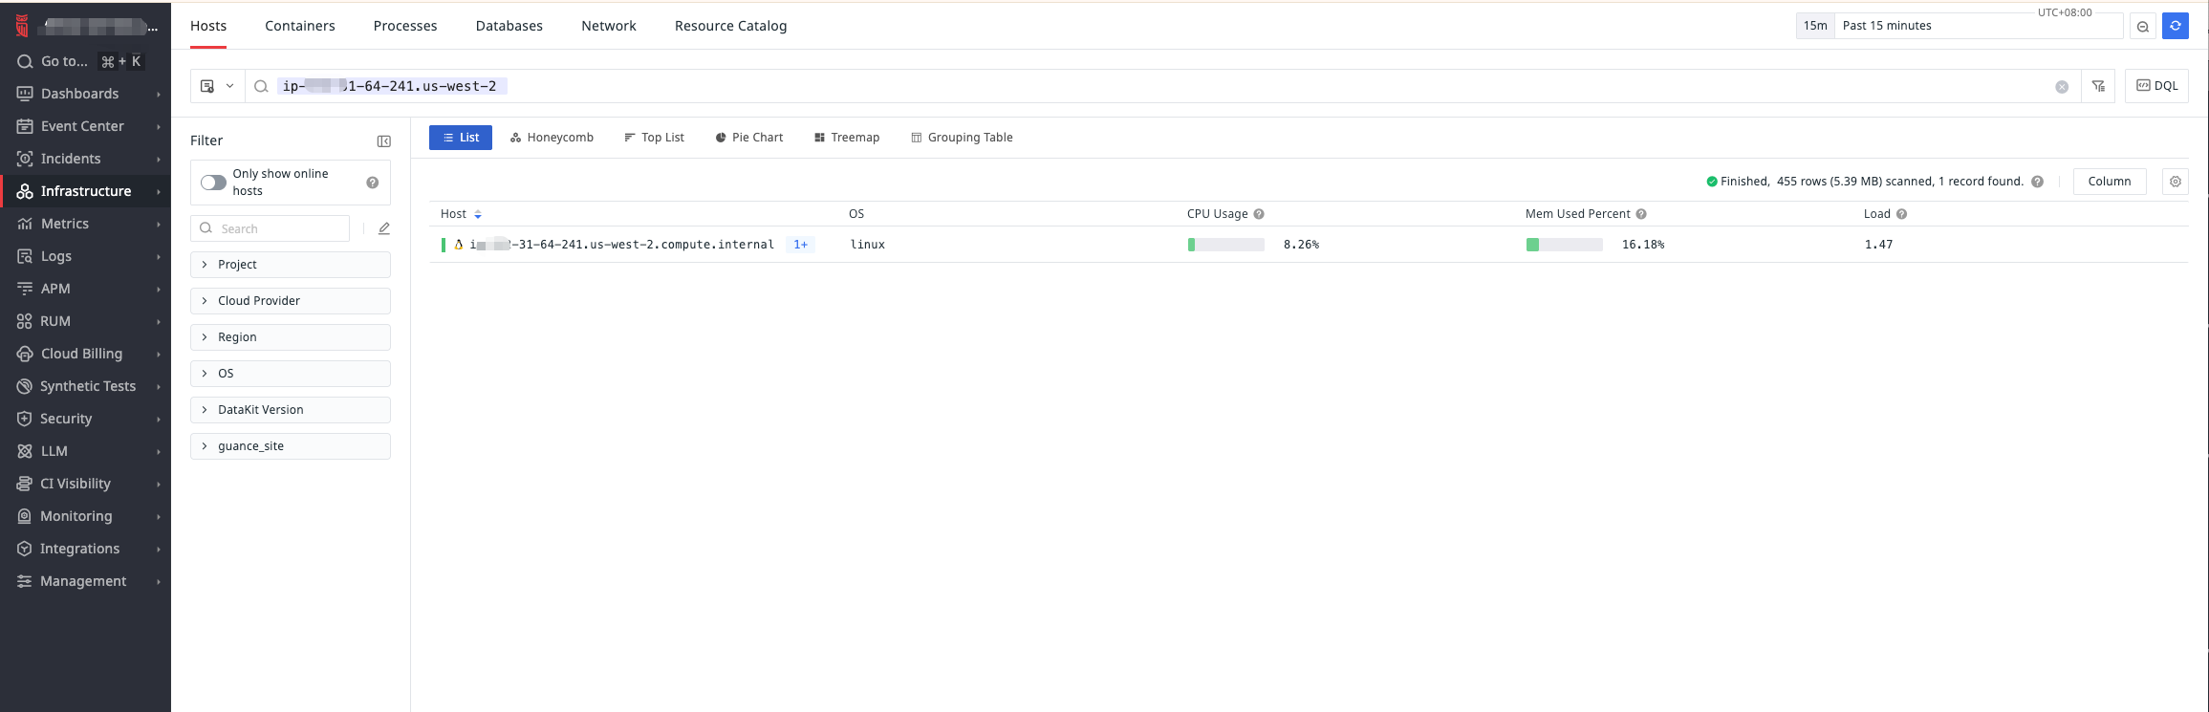The image size is (2209, 712).
Task: Open the Resource Catalog tab
Action: pos(730,26)
